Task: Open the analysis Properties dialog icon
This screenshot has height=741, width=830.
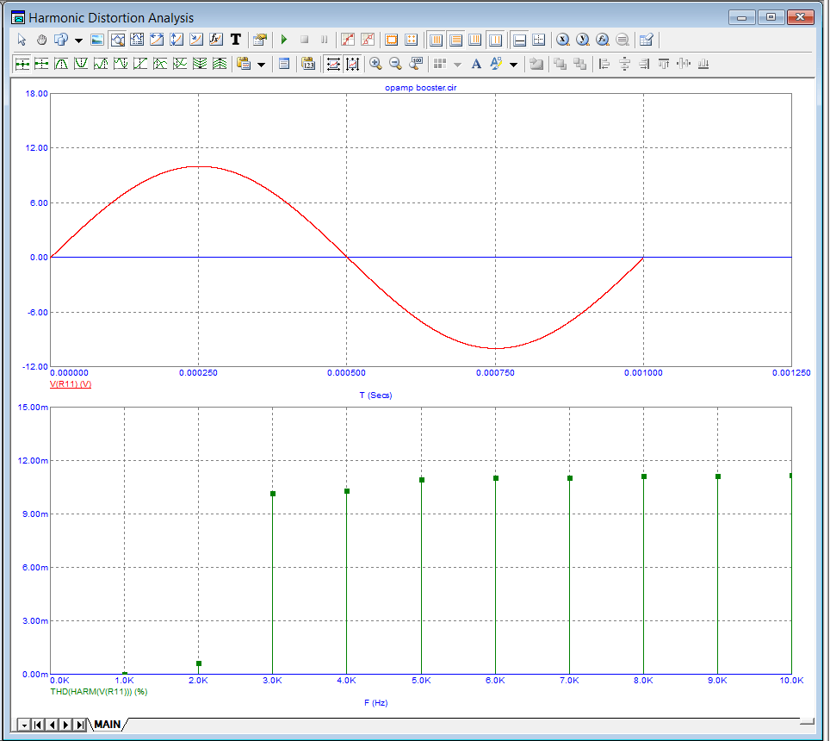Action: [260, 40]
